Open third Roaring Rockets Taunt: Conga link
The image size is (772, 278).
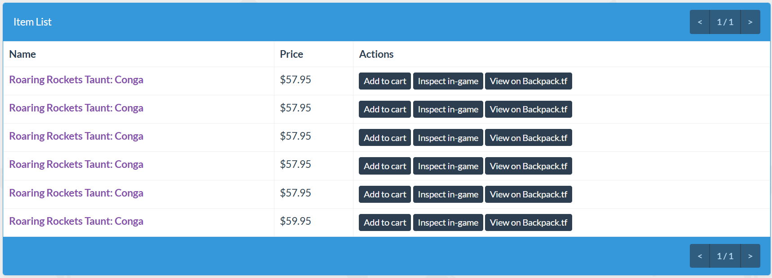[x=76, y=136]
